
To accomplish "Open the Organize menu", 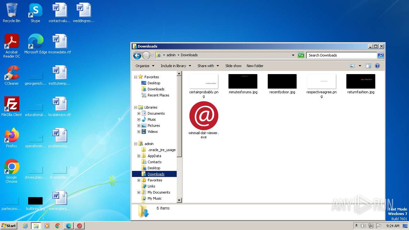I will [x=145, y=66].
